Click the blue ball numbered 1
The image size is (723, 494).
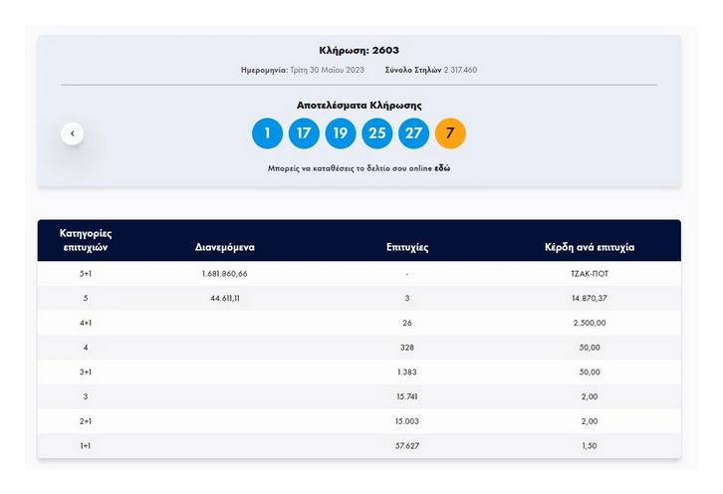267,133
